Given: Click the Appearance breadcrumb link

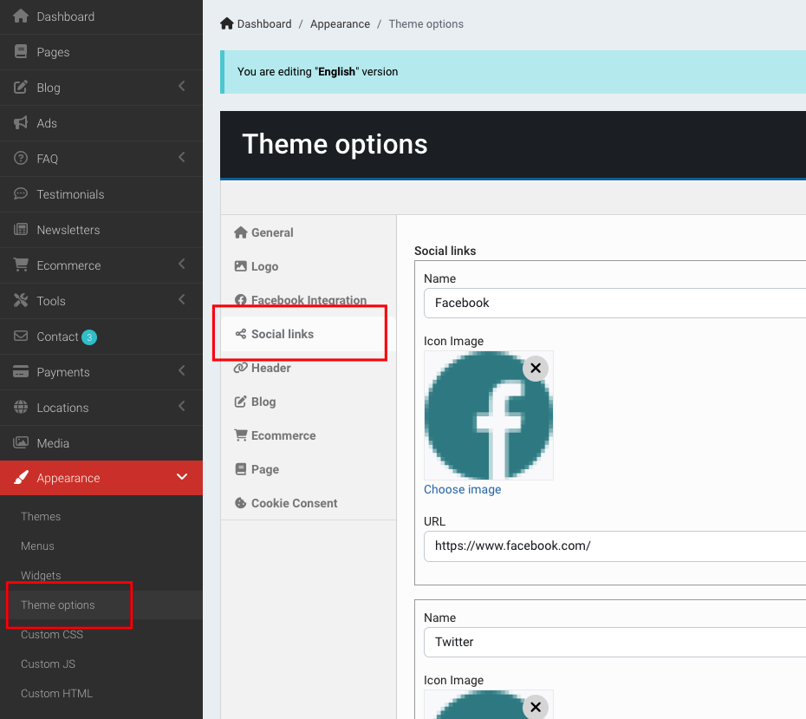Looking at the screenshot, I should (340, 23).
